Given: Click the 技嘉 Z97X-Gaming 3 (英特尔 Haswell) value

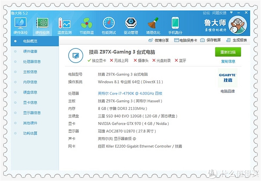Looking at the screenshot, I should pyautogui.click(x=130, y=101).
